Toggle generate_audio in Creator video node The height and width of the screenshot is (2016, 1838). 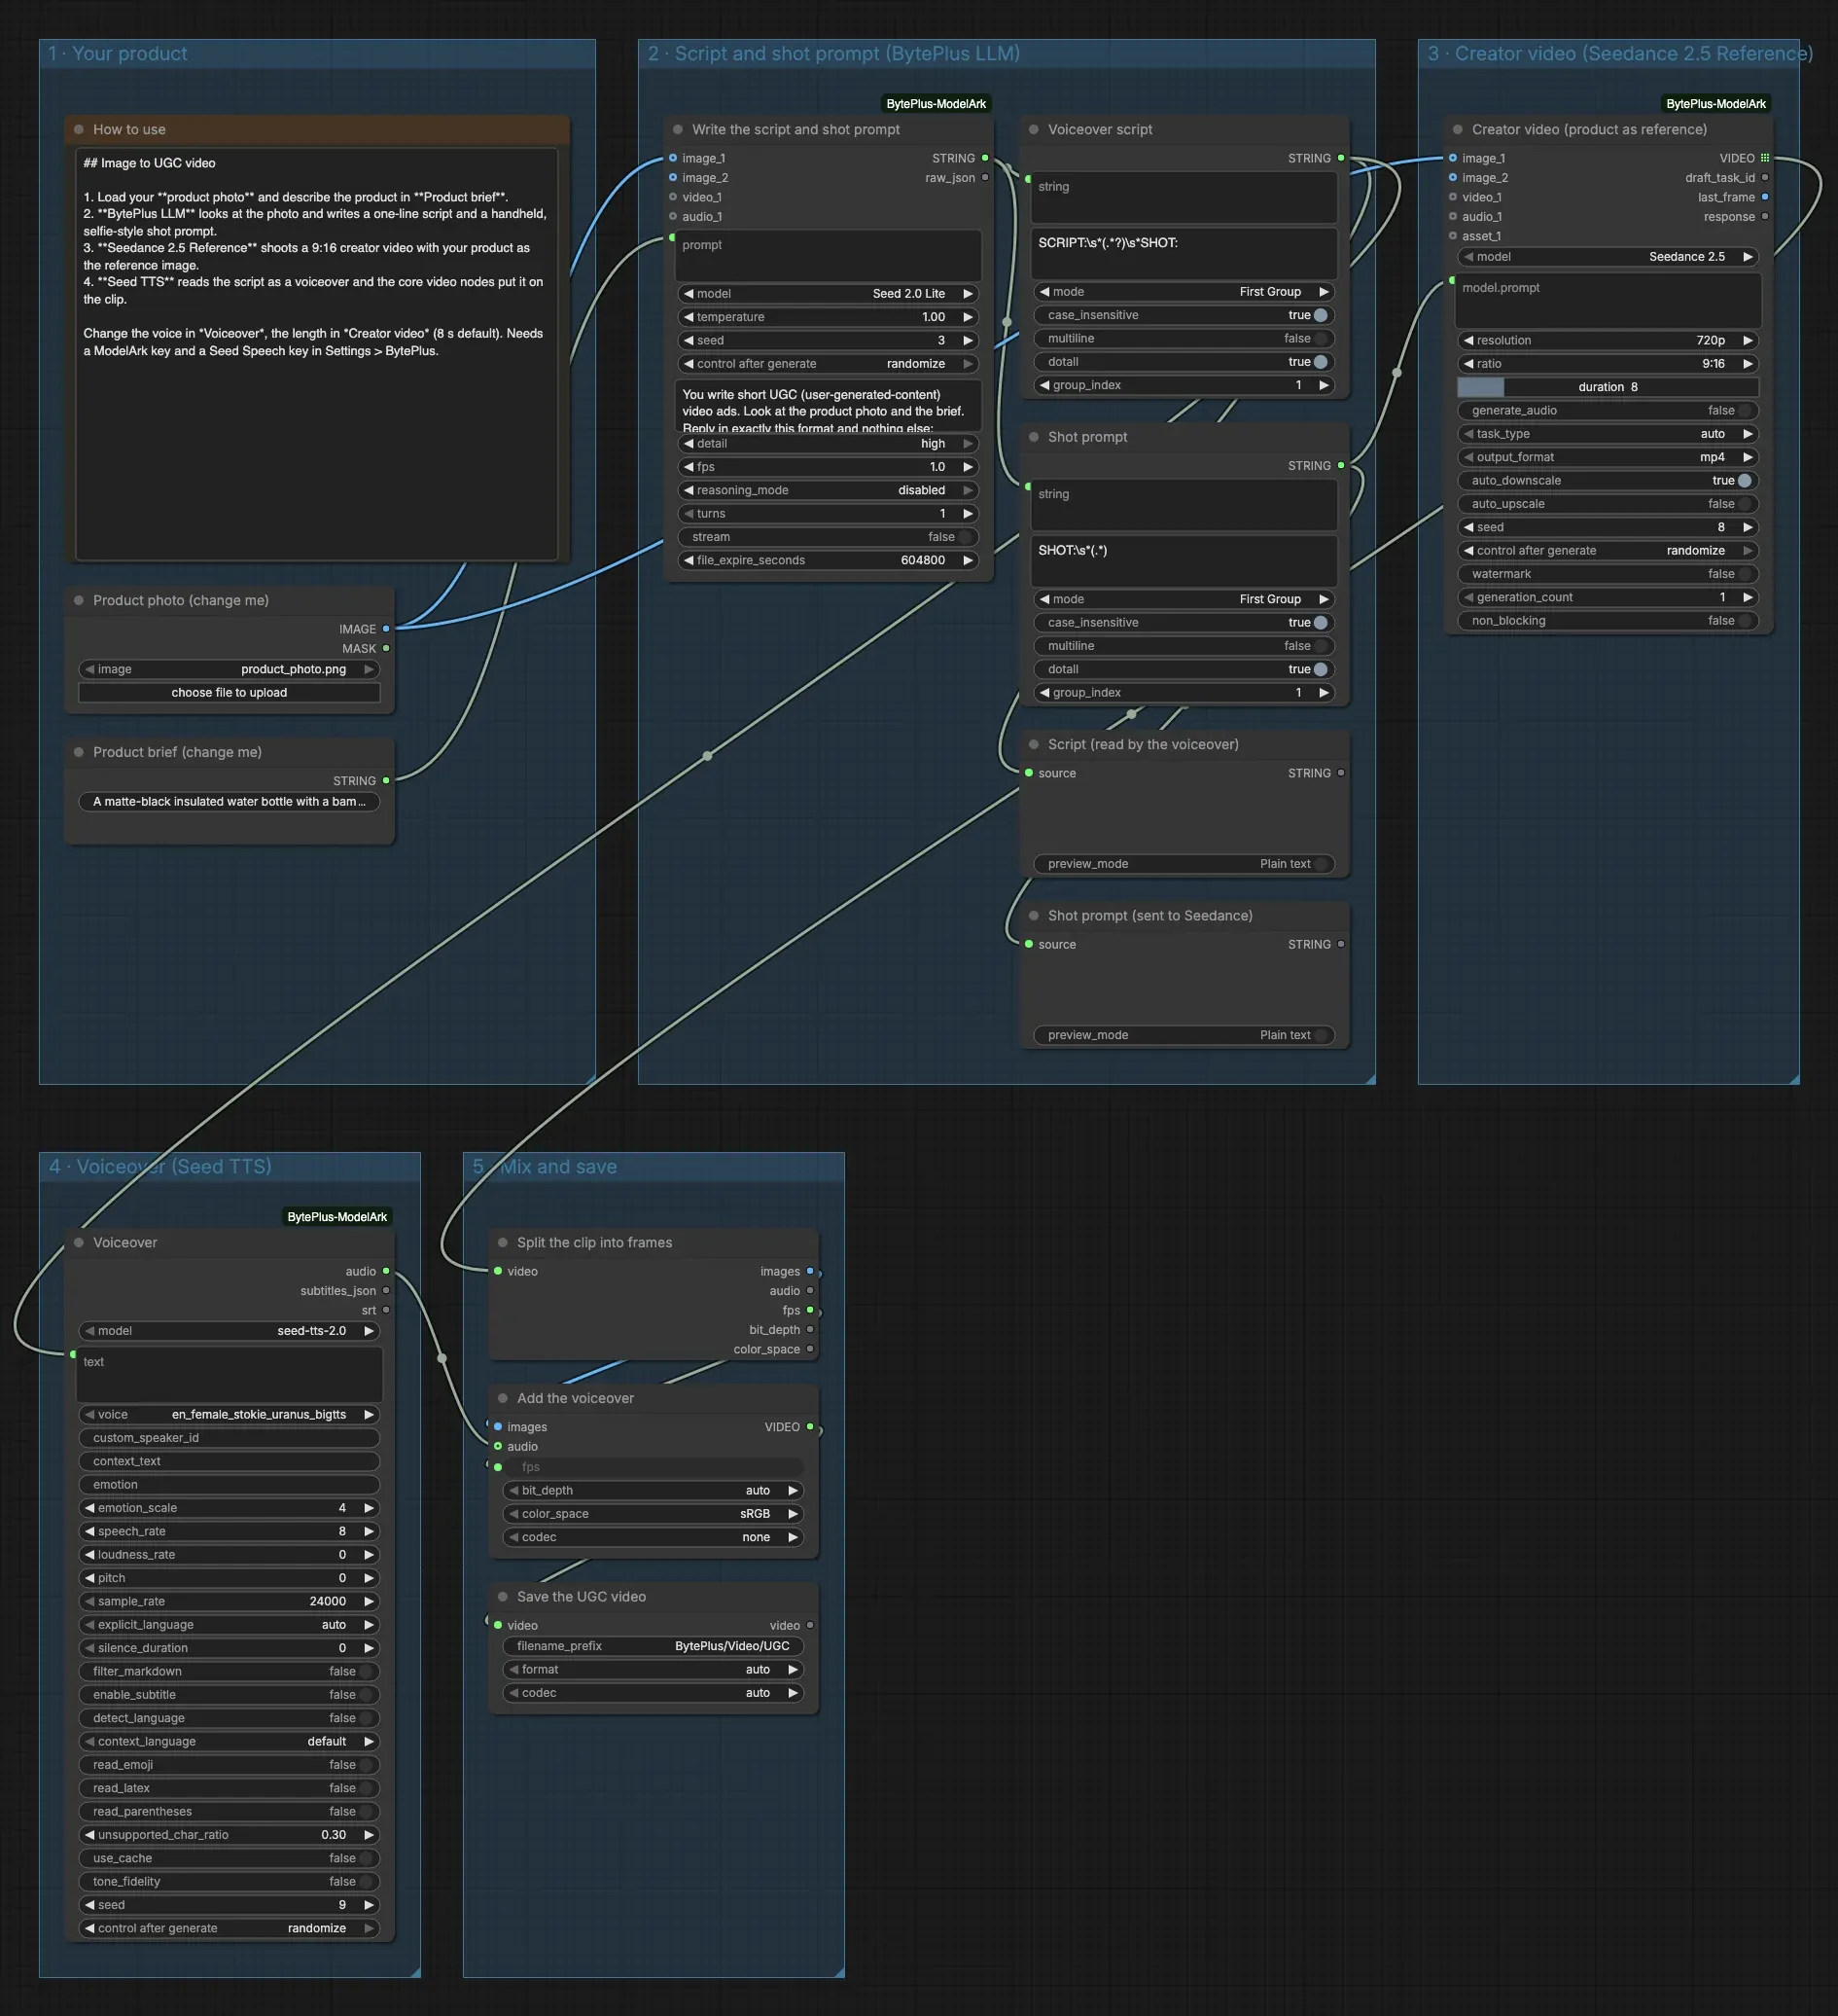[1744, 411]
